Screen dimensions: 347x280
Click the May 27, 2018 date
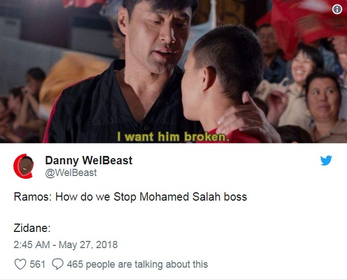(88, 245)
